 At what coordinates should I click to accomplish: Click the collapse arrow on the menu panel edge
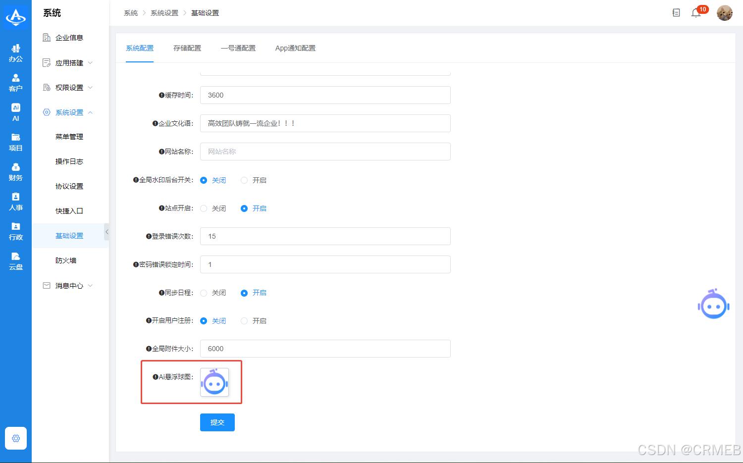[x=107, y=231]
